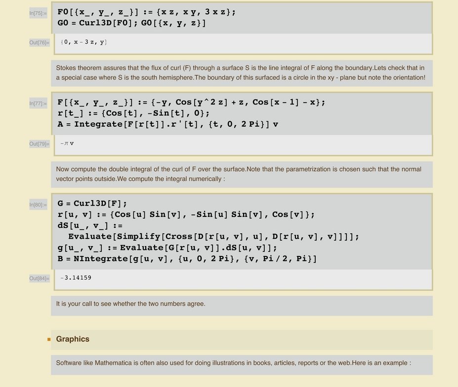Click the -3.14159 output value
This screenshot has height=387, width=458.
[x=76, y=278]
